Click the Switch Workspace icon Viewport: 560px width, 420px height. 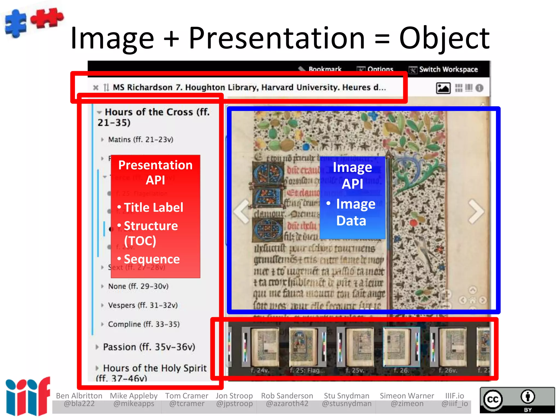413,70
